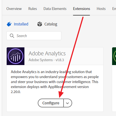The image size is (116, 116).
Task: Click the Adobe Analytics card title
Action: (x=47, y=53)
